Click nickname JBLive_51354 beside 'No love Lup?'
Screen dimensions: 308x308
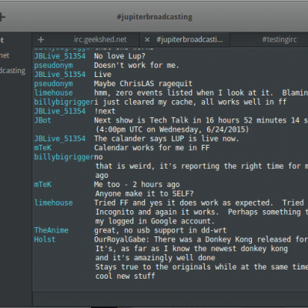tap(60, 56)
